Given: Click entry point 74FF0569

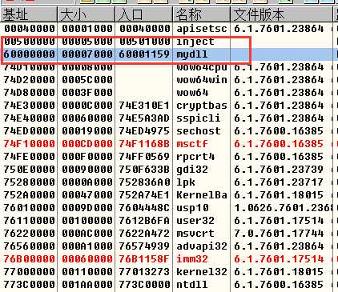Looking at the screenshot, I should coord(144,157).
